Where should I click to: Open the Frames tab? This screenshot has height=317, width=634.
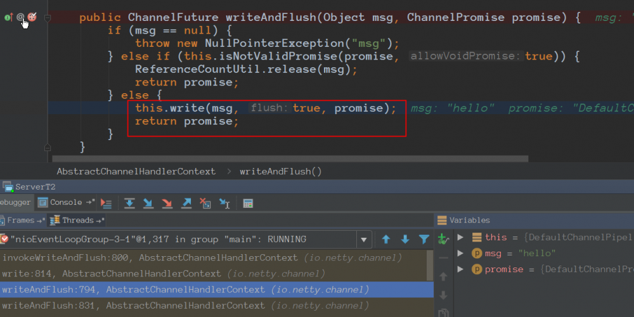point(23,221)
